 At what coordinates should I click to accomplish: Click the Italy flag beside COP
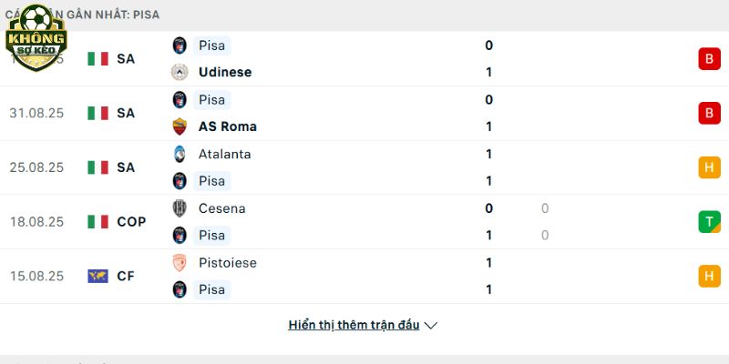point(98,221)
